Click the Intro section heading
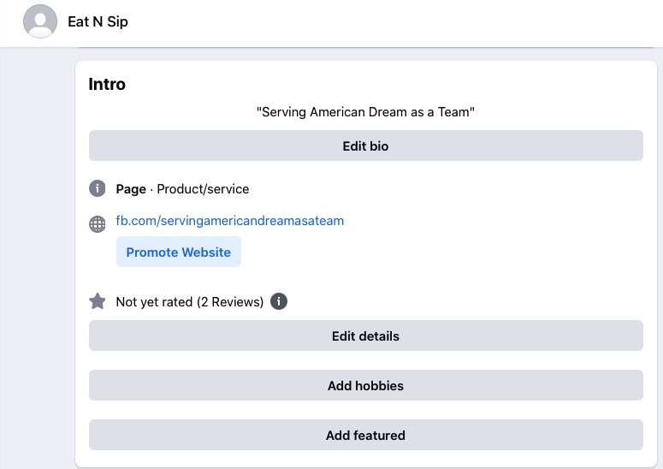The height and width of the screenshot is (469, 663). [x=107, y=85]
